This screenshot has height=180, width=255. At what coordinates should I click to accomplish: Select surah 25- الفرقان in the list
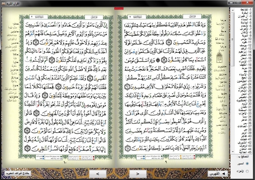click(x=245, y=87)
